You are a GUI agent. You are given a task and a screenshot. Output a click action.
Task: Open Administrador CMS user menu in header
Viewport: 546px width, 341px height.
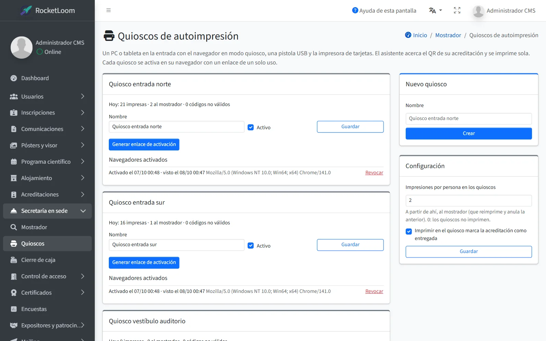[x=504, y=11]
